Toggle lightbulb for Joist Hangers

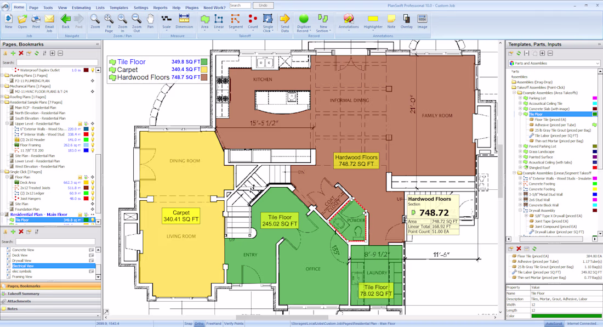(93, 199)
